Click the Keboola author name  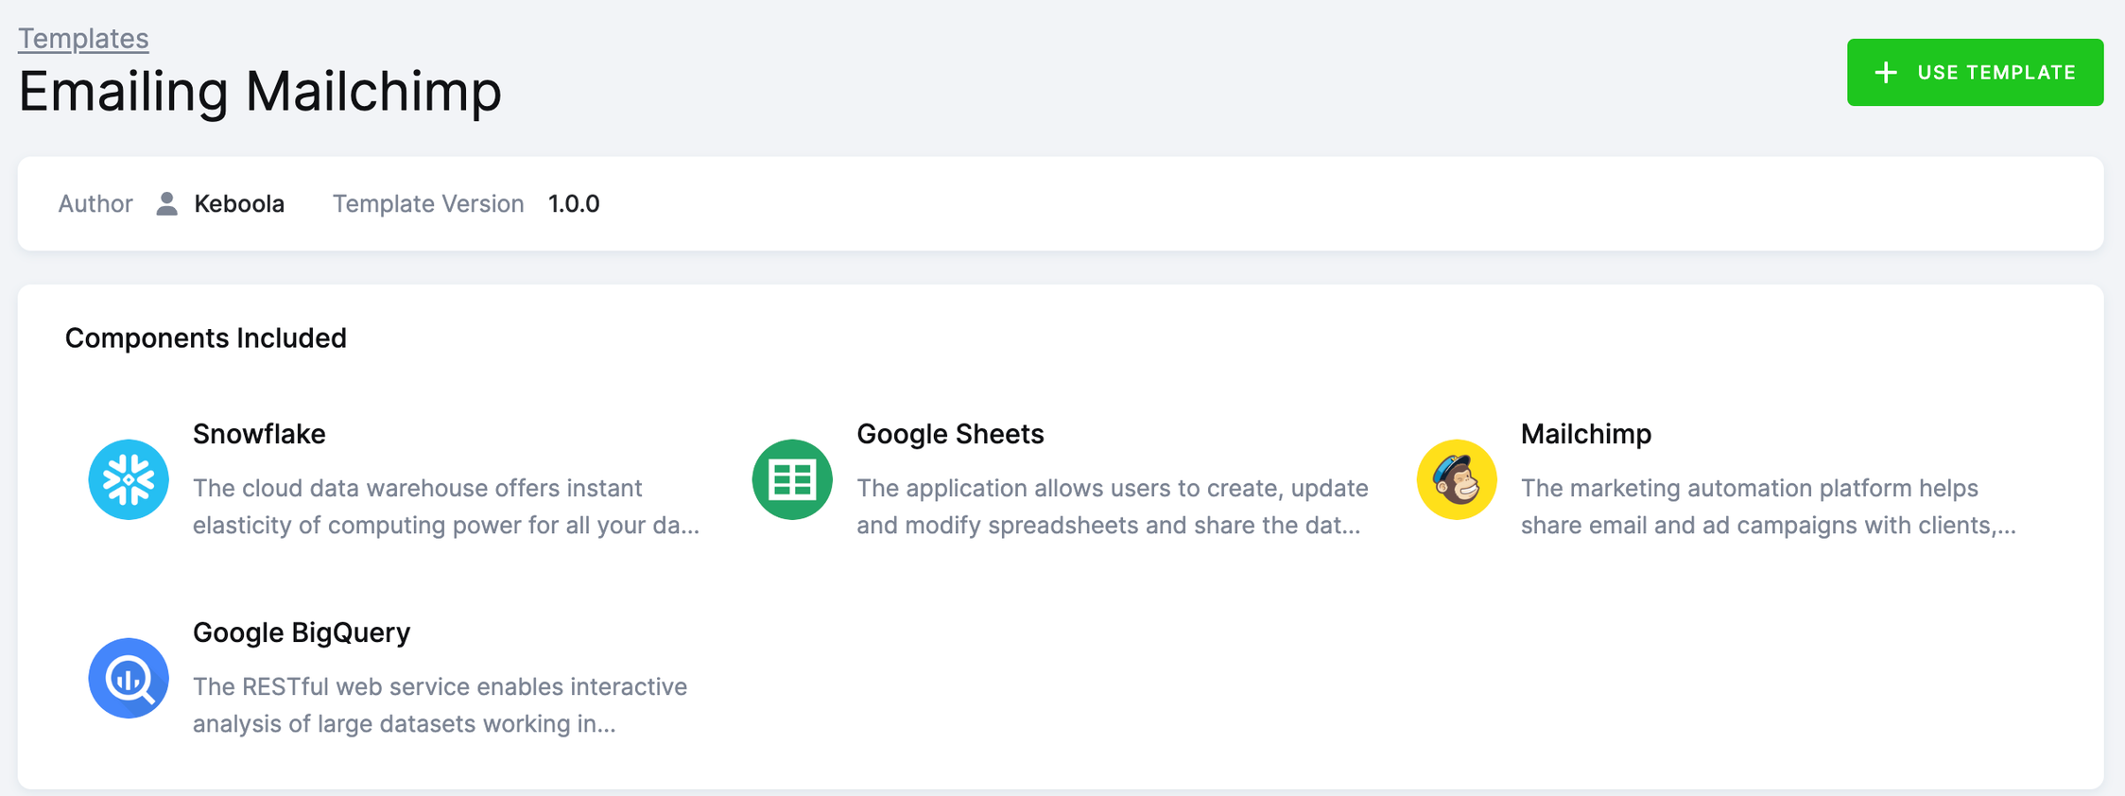239,203
